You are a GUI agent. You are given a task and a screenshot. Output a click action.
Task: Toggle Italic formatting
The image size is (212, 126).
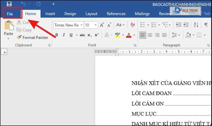pyautogui.click(x=64, y=35)
